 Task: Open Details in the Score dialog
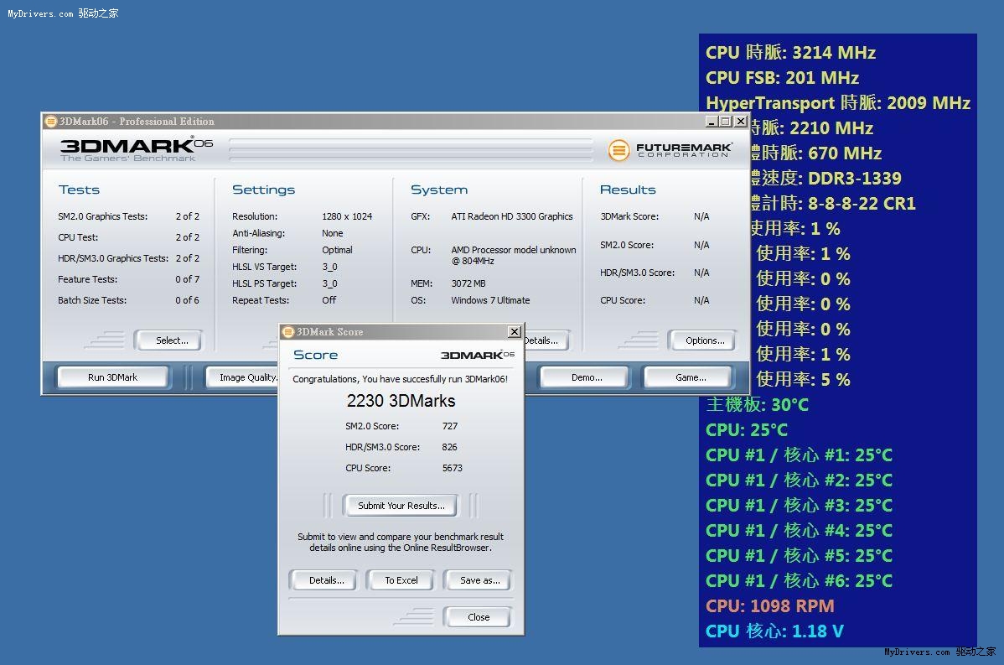point(326,580)
